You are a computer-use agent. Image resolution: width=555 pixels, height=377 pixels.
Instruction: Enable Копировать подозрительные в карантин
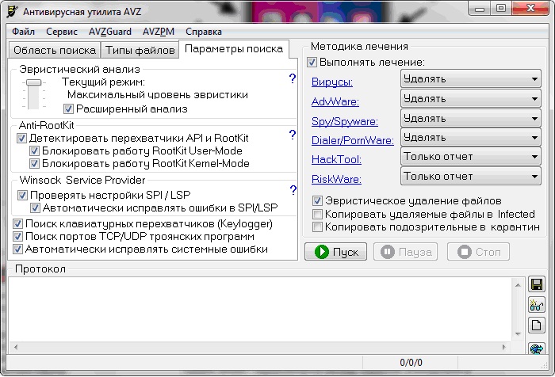(317, 227)
